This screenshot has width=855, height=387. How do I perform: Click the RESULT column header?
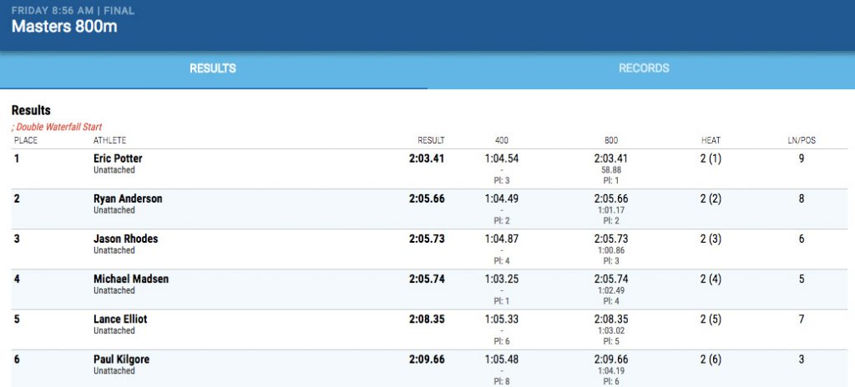[431, 141]
